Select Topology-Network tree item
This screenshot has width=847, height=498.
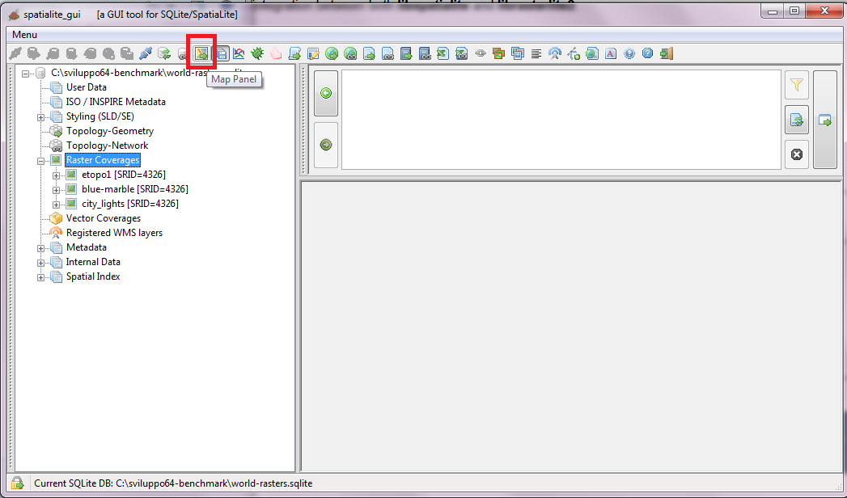tap(107, 146)
